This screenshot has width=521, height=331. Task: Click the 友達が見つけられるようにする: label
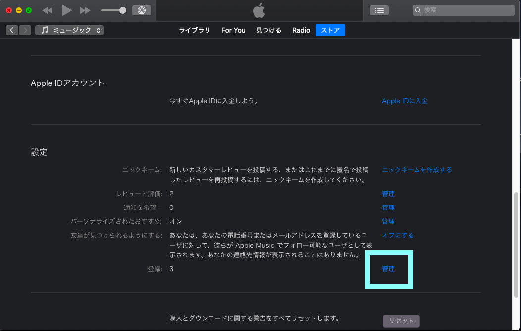click(116, 235)
